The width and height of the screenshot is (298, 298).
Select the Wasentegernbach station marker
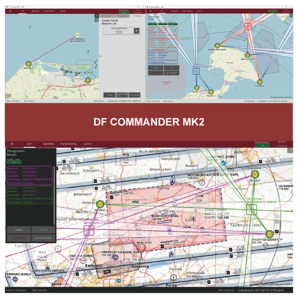point(269,234)
